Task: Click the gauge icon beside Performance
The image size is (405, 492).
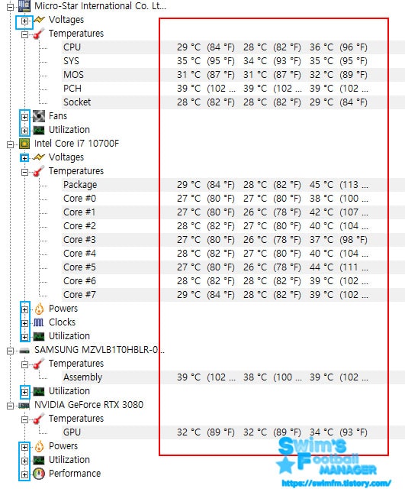Action: point(39,474)
